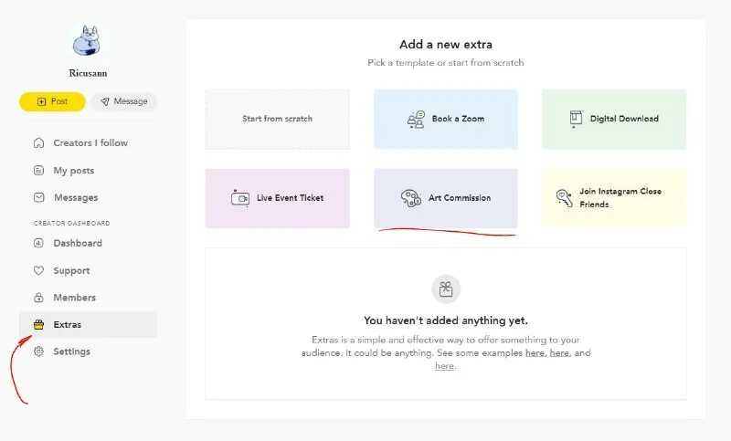Pick the Book a Zoom template
Screen dimensions: 731x441
[x=446, y=120]
